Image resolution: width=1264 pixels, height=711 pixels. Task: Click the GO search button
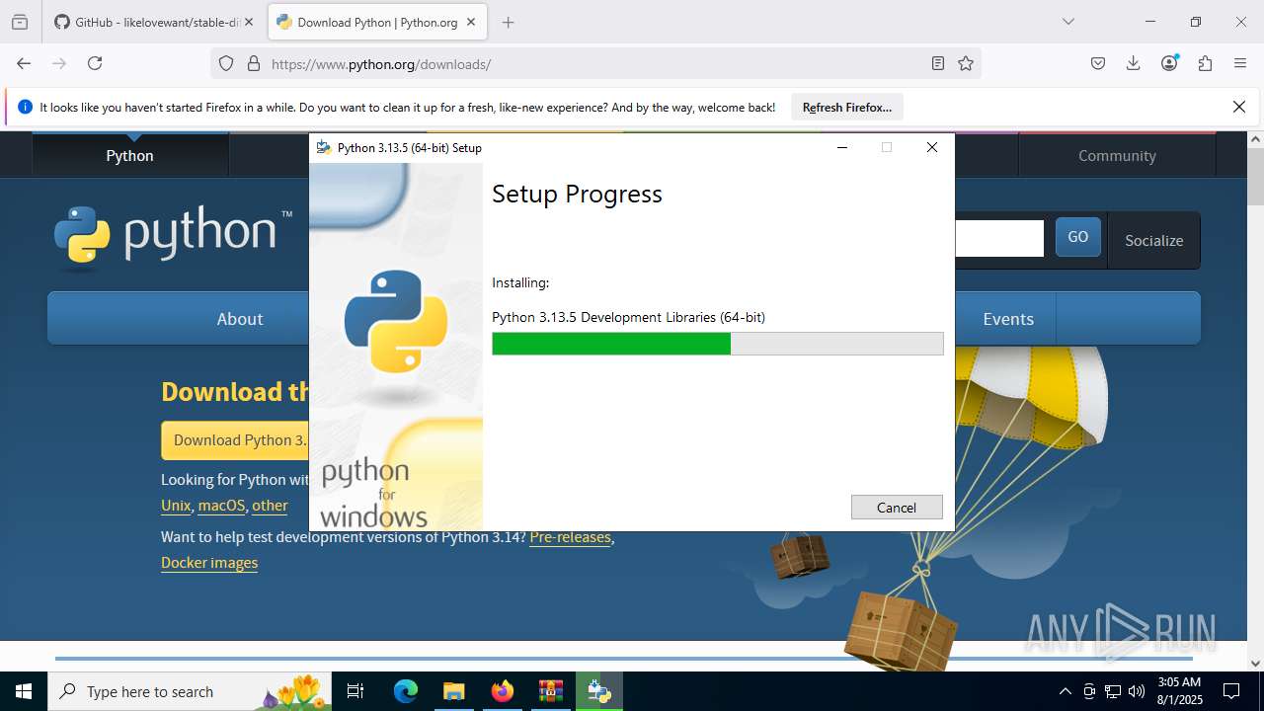coord(1078,237)
